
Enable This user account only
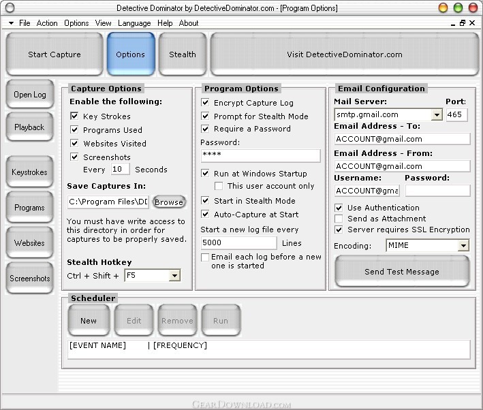tap(219, 186)
